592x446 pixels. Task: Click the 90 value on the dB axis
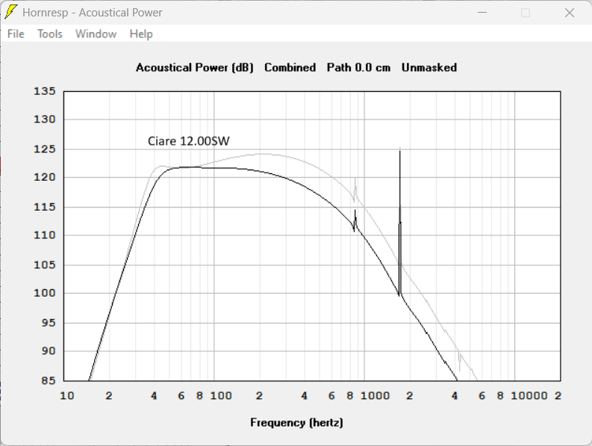pyautogui.click(x=49, y=351)
